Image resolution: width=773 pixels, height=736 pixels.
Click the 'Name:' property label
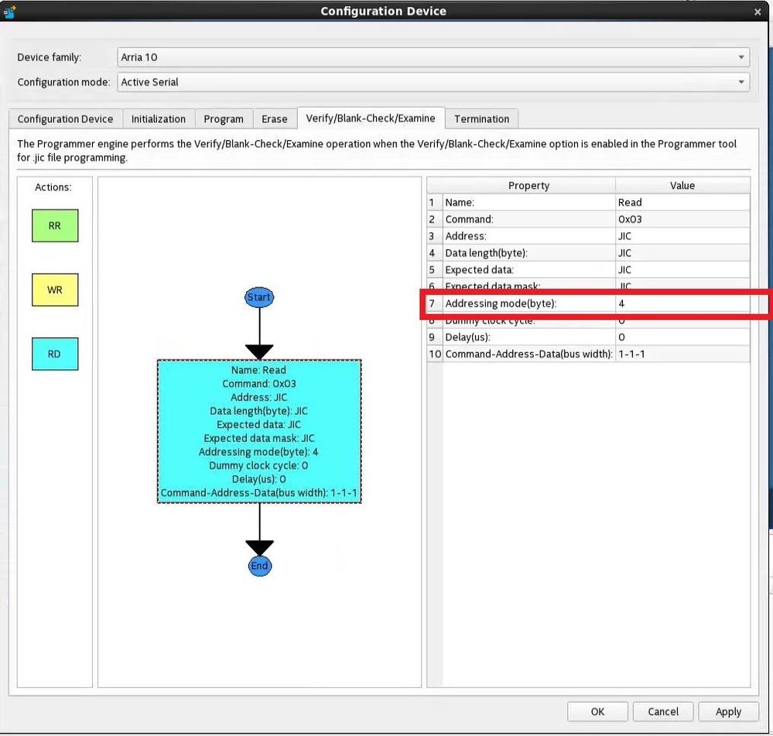tap(460, 202)
